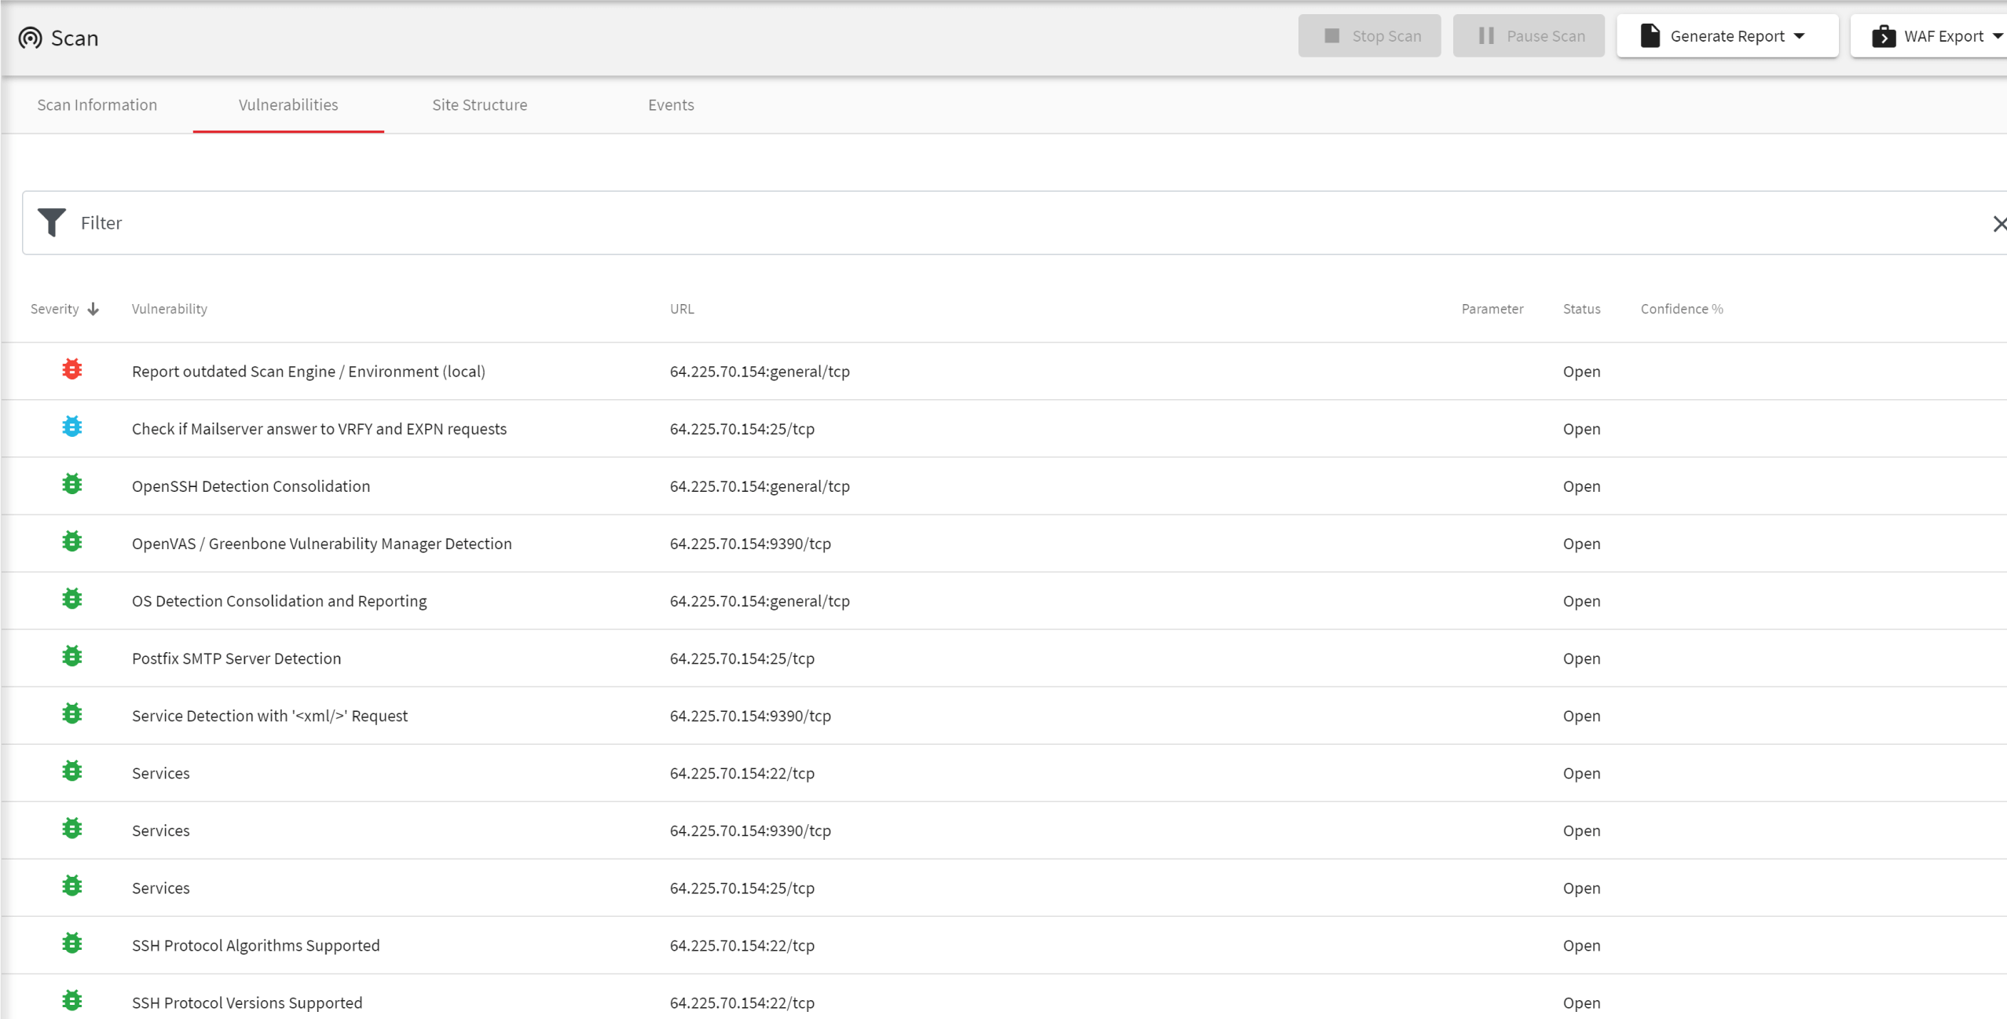Sort by the Severity column header
The height and width of the screenshot is (1019, 2007).
pyautogui.click(x=55, y=309)
